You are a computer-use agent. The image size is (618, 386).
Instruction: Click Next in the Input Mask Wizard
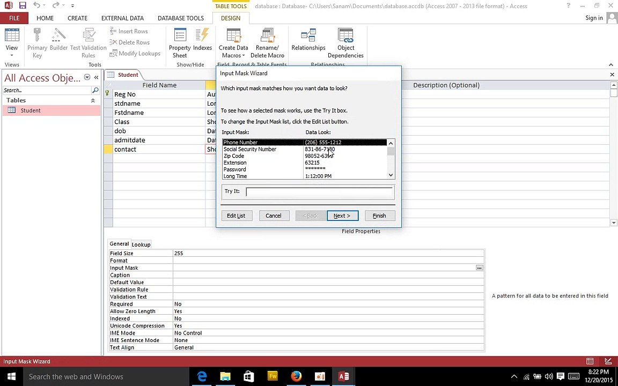(342, 216)
